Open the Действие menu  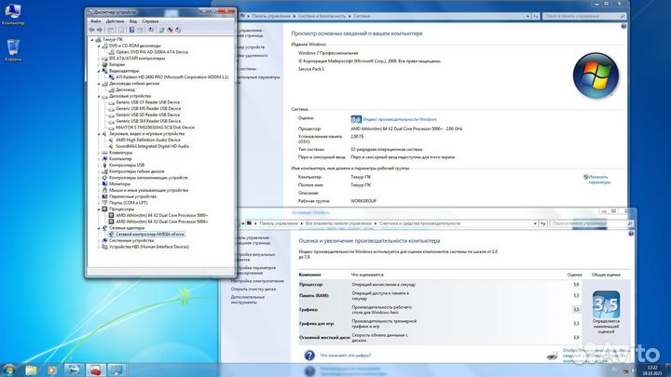click(115, 20)
